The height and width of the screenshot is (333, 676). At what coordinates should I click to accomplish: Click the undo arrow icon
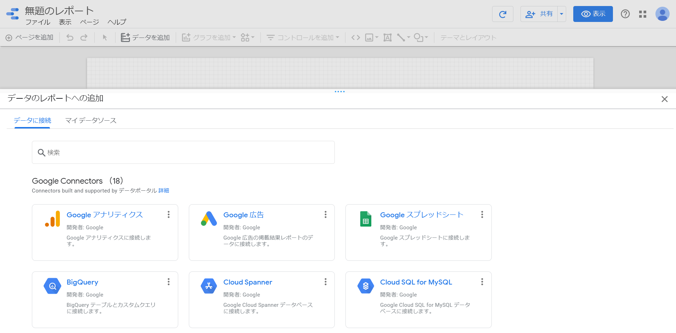70,38
